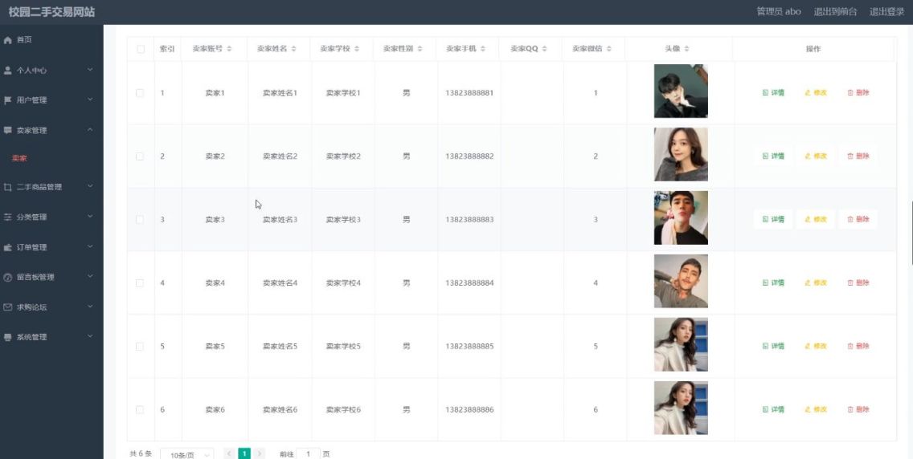Expand 二手商品管理 submenu chevron
913x459 pixels.
90,186
